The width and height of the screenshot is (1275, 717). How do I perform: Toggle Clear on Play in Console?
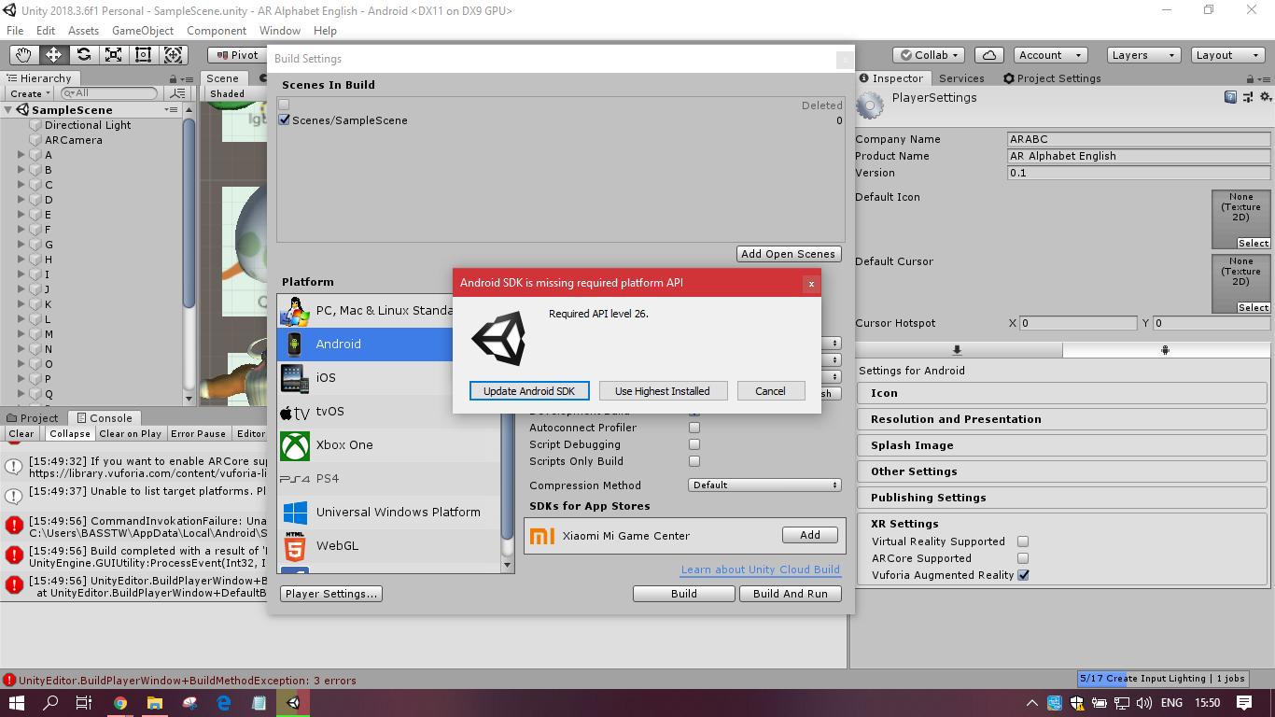(x=131, y=434)
